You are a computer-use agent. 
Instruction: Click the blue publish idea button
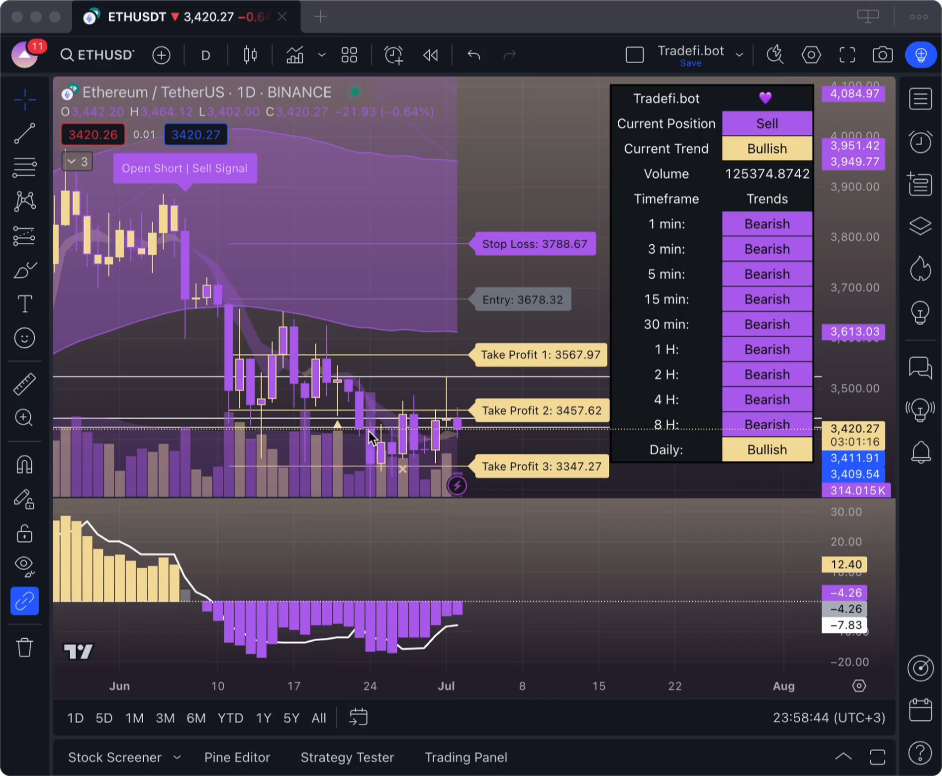click(x=921, y=55)
